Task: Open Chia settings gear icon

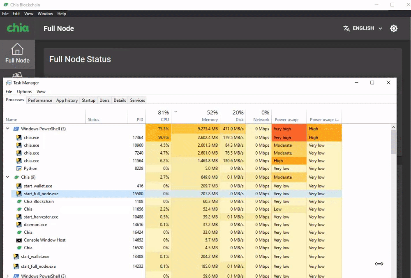Action: tap(393, 28)
